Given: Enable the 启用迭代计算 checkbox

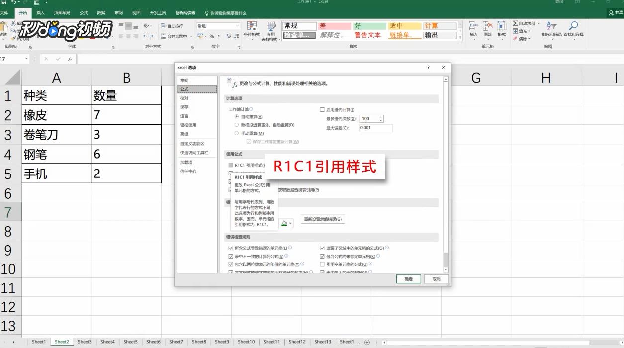Looking at the screenshot, I should point(322,110).
